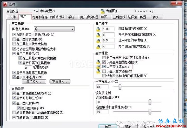Toggle 应用实体填充 checkbox
The width and height of the screenshot is (187, 128).
[104, 67]
